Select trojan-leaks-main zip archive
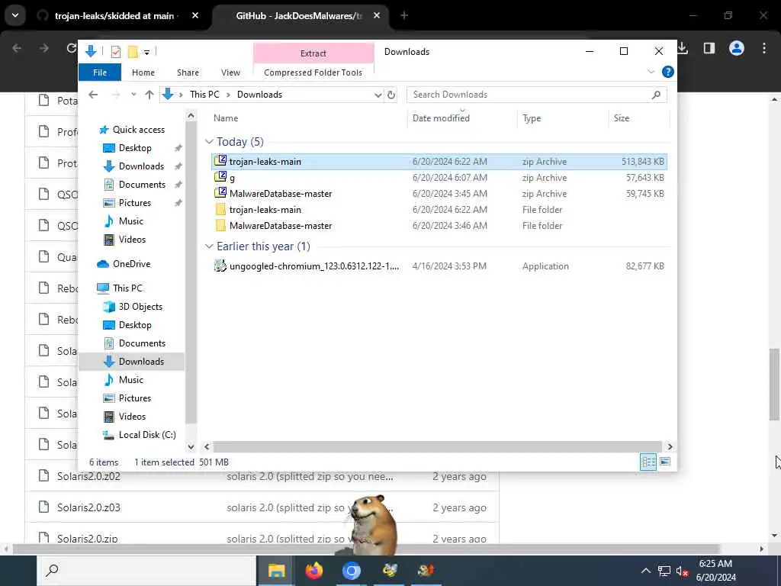Screen dimensions: 781x586 439,162
